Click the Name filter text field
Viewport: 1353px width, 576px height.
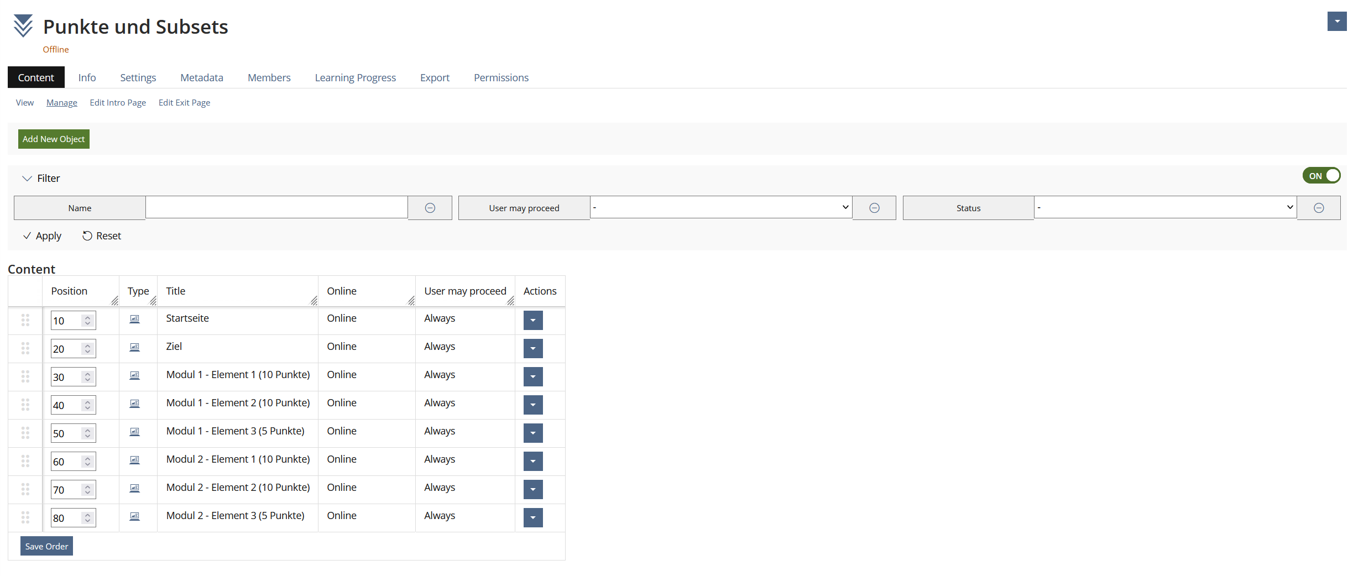pos(276,207)
